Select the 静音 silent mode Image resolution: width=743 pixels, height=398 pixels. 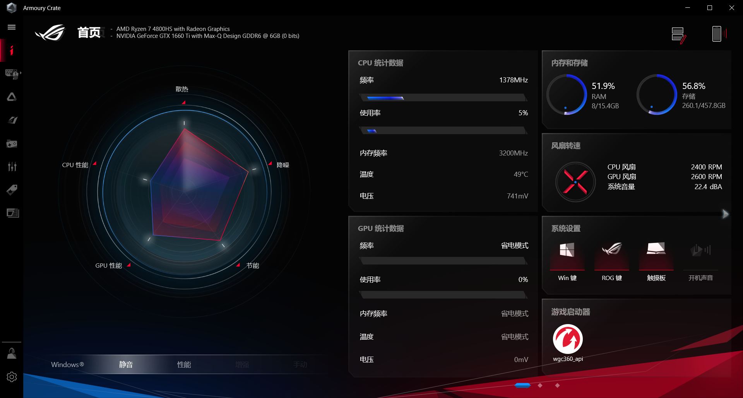[x=126, y=365]
